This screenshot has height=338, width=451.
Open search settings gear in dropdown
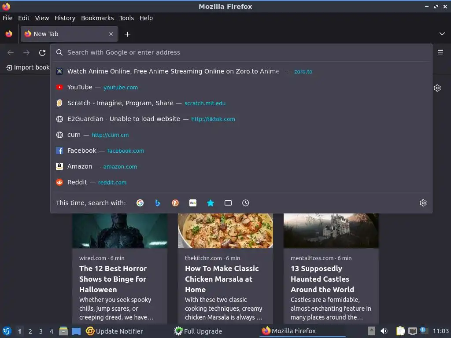[423, 203]
